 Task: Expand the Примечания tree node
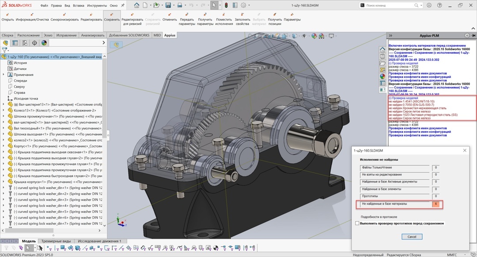click(4, 75)
